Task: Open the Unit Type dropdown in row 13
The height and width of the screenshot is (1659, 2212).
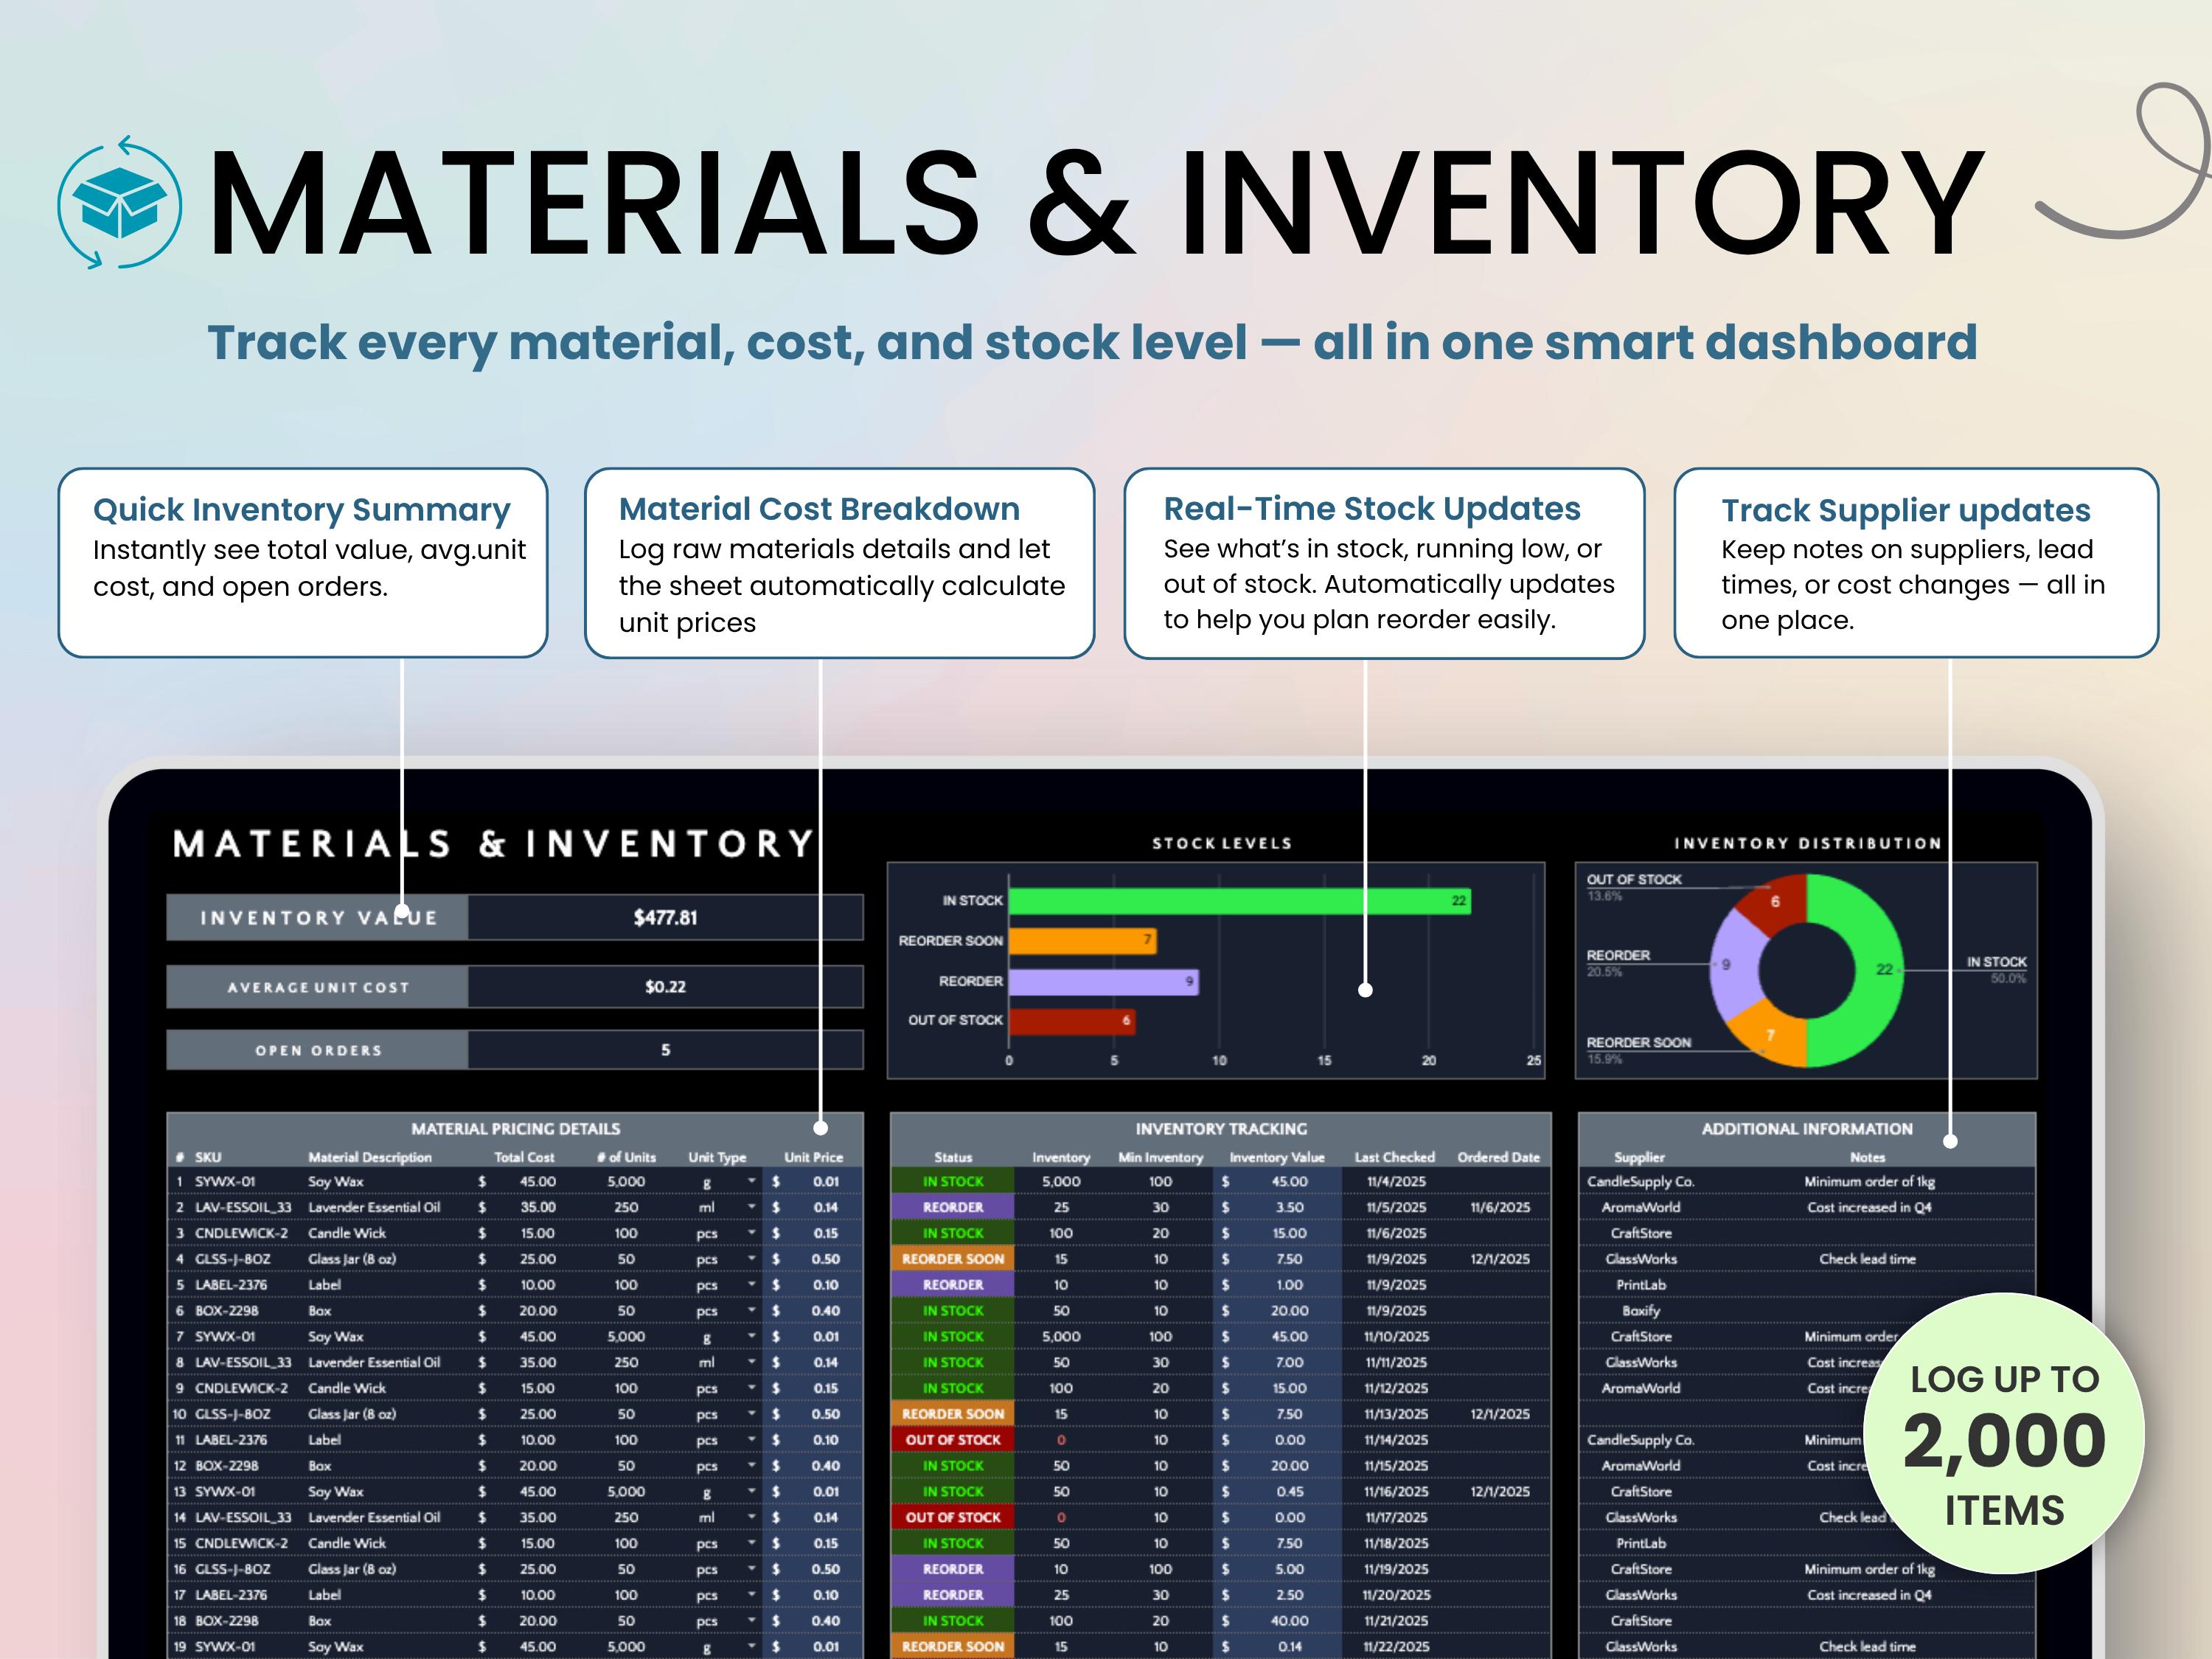Action: pos(751,1491)
